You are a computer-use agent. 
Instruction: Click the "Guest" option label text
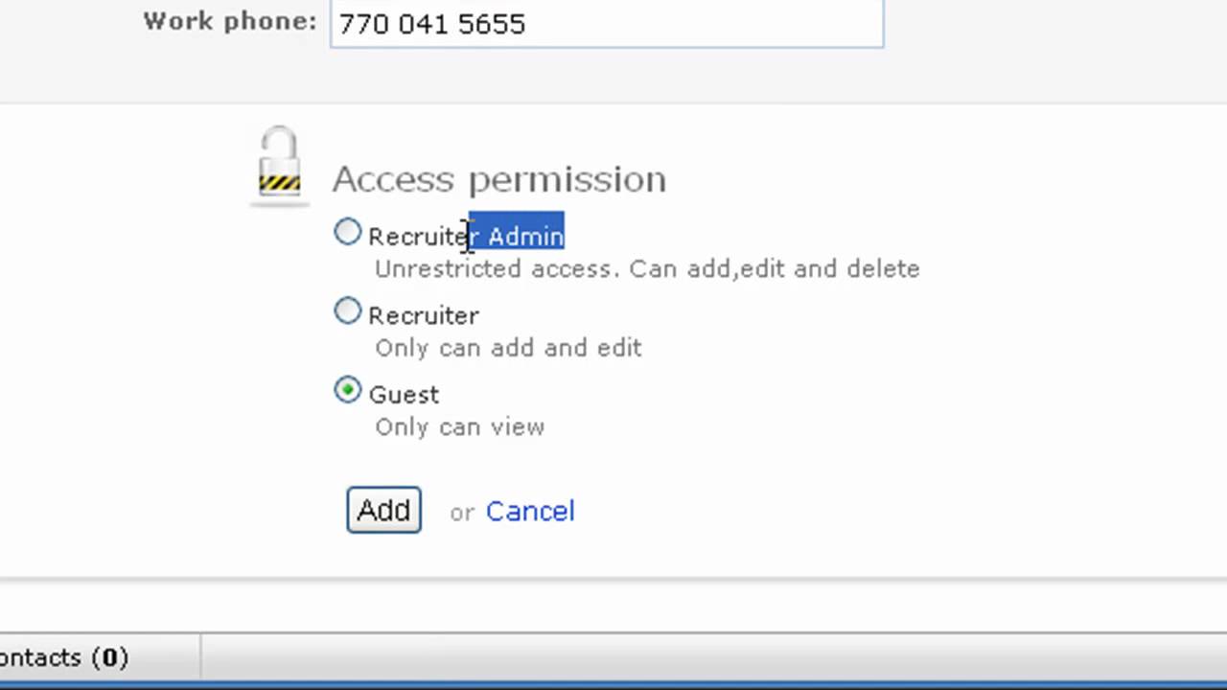[404, 395]
